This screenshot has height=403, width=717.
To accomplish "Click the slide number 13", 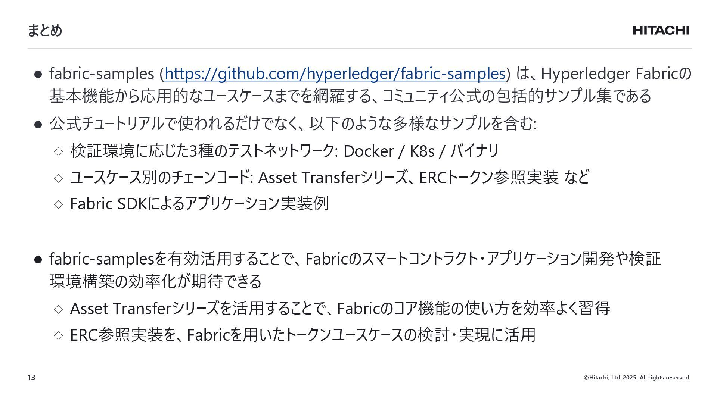I will tap(31, 378).
